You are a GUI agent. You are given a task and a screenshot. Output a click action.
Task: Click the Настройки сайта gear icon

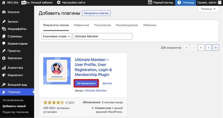59,3
